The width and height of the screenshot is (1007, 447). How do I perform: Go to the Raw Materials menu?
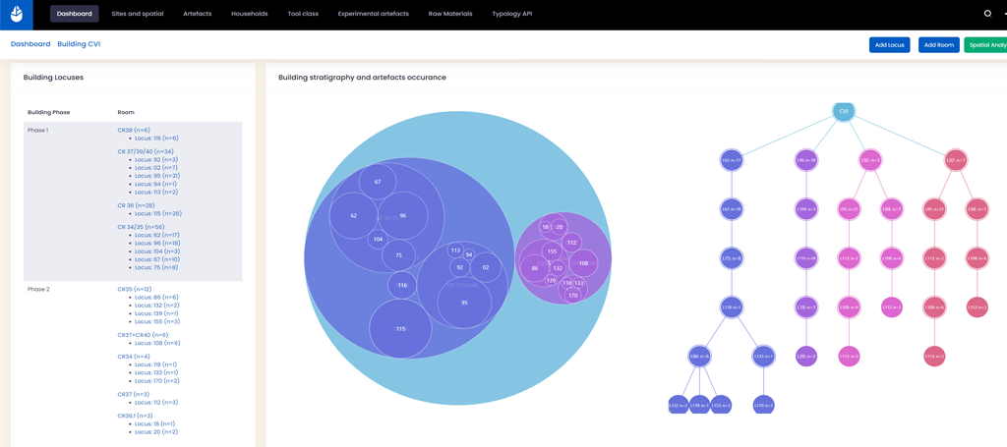[x=450, y=15]
